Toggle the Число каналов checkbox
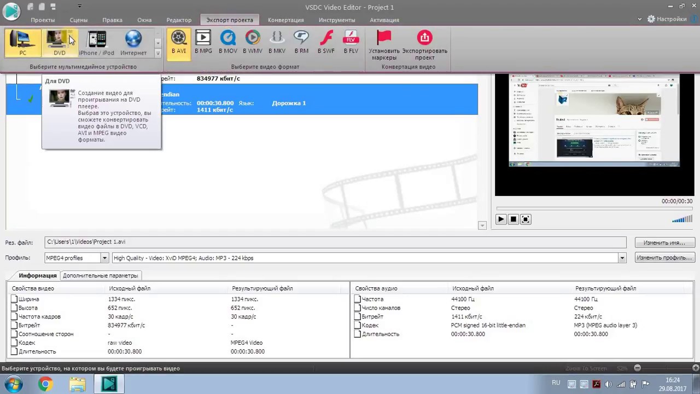This screenshot has width=700, height=394. coord(357,308)
